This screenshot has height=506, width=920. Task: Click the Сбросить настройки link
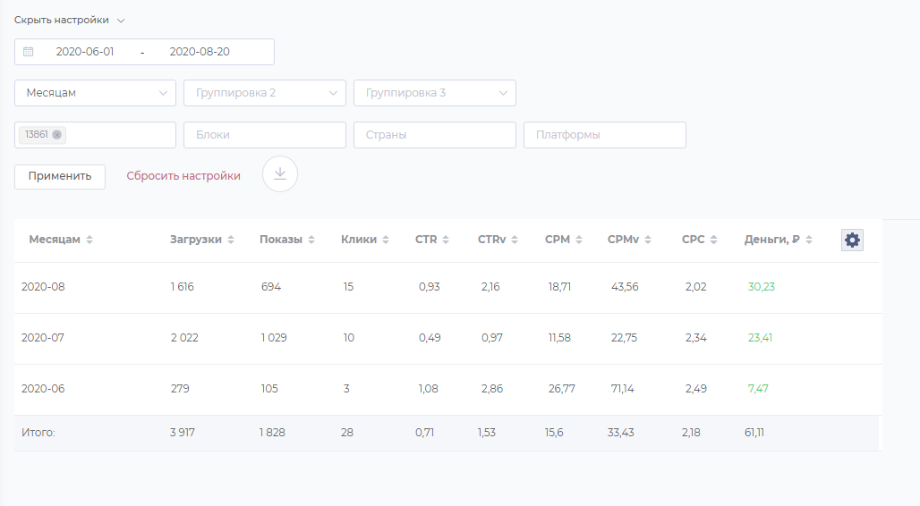click(183, 176)
